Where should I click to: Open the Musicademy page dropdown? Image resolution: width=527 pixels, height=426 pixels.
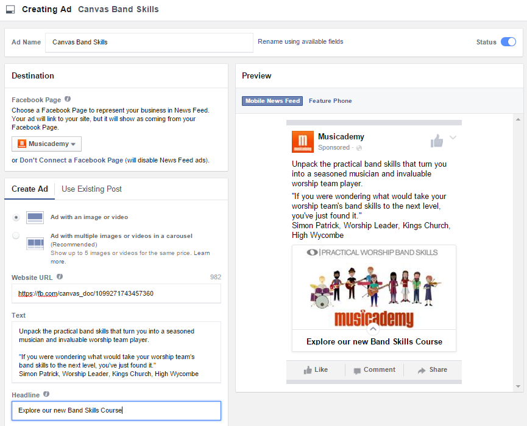[x=46, y=144]
